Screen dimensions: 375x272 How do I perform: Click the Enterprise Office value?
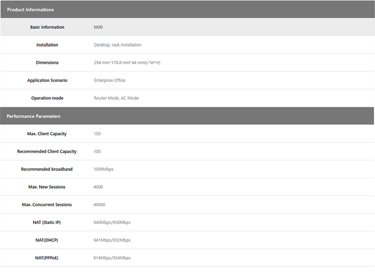click(x=109, y=80)
